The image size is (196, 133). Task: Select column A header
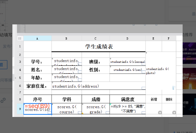click(37, 38)
